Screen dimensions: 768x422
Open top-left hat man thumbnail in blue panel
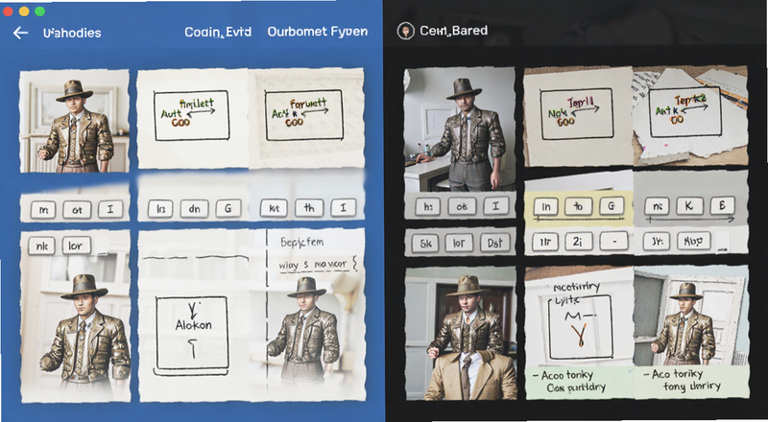(x=75, y=121)
